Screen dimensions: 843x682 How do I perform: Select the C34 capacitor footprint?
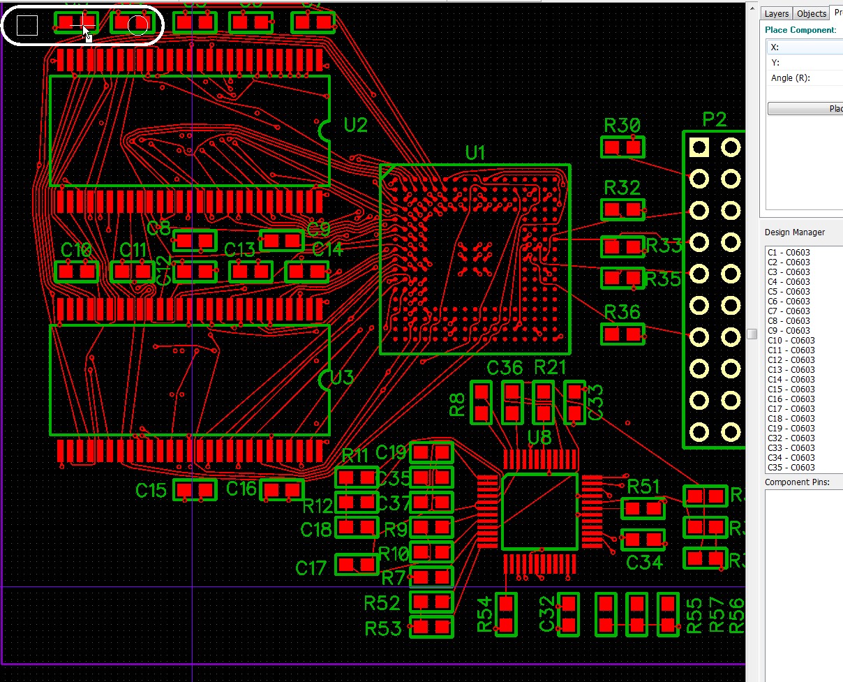coord(643,540)
